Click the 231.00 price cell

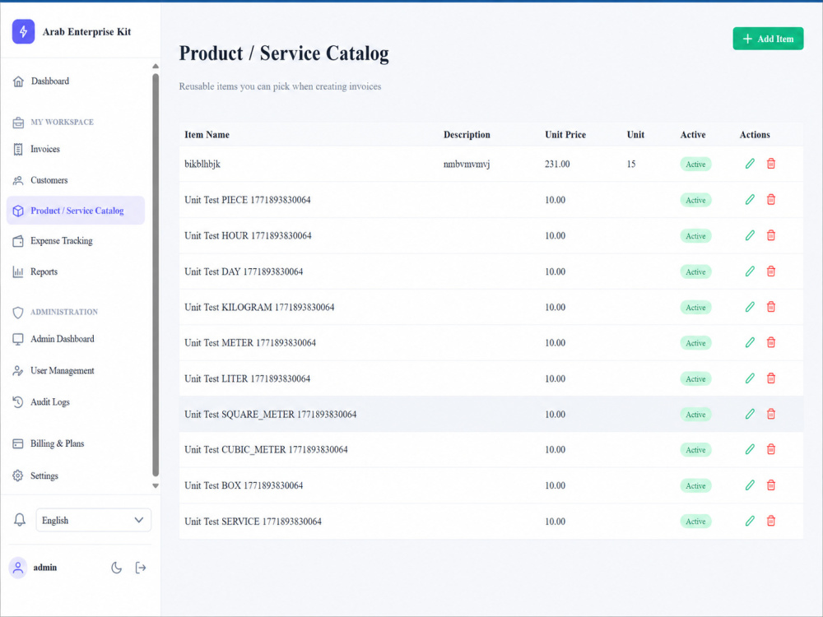(x=557, y=165)
